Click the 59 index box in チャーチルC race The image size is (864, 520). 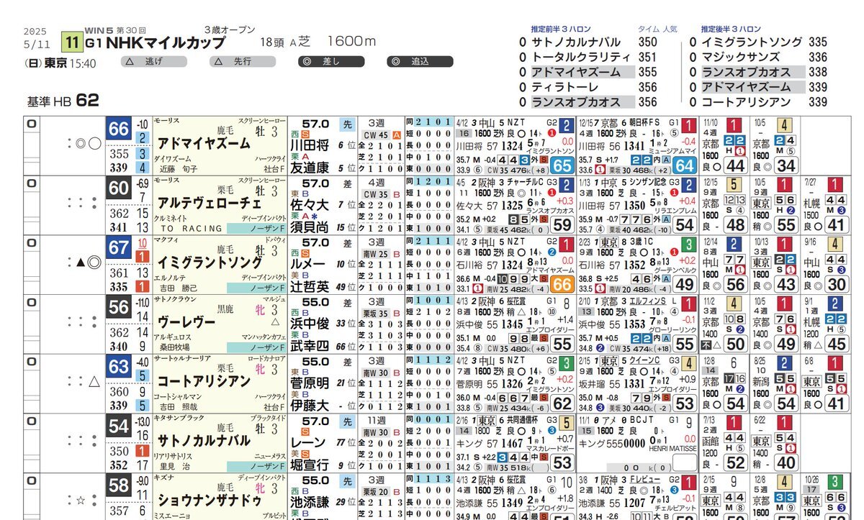[x=562, y=226]
